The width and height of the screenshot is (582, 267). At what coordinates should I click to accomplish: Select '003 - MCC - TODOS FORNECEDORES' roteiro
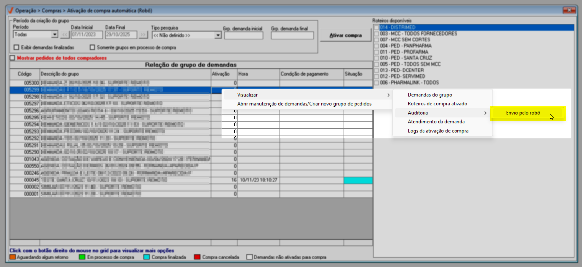click(418, 34)
